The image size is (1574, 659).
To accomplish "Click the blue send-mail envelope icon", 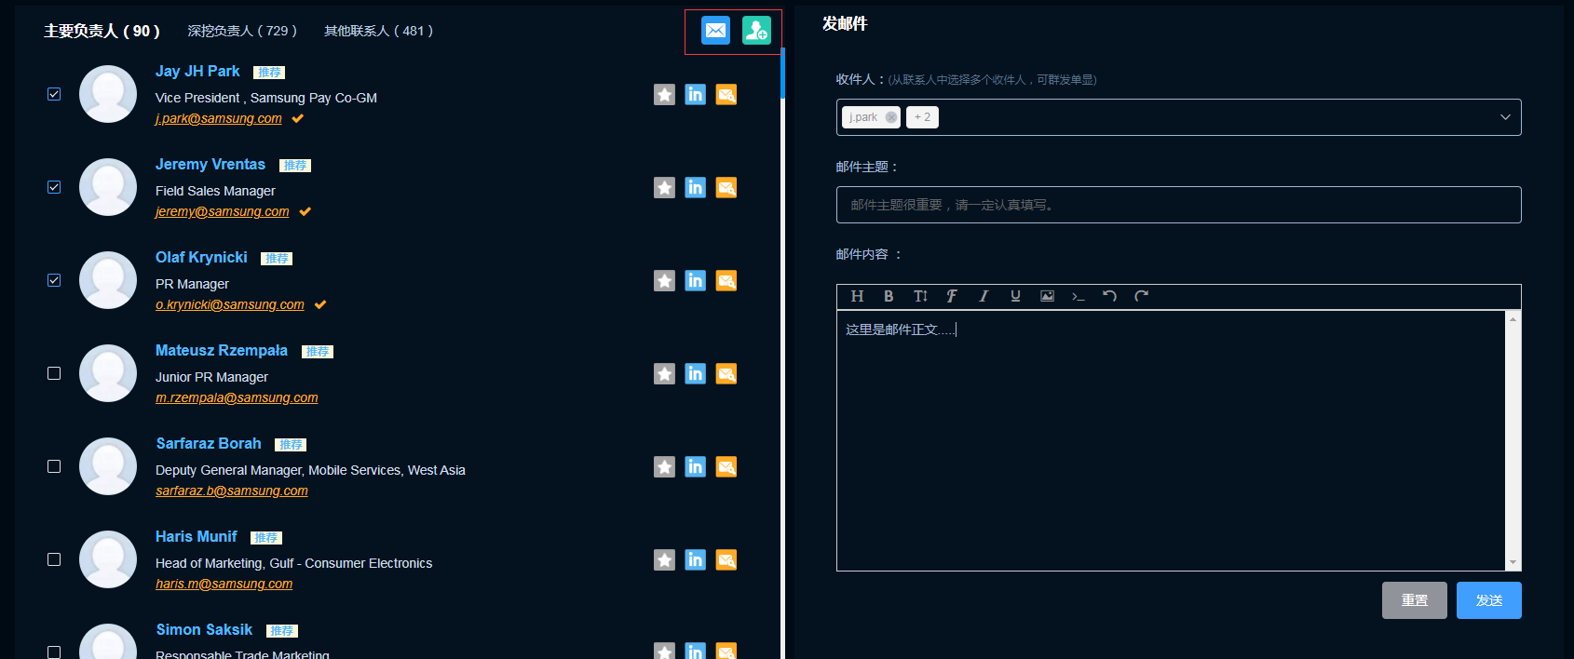I will [715, 31].
